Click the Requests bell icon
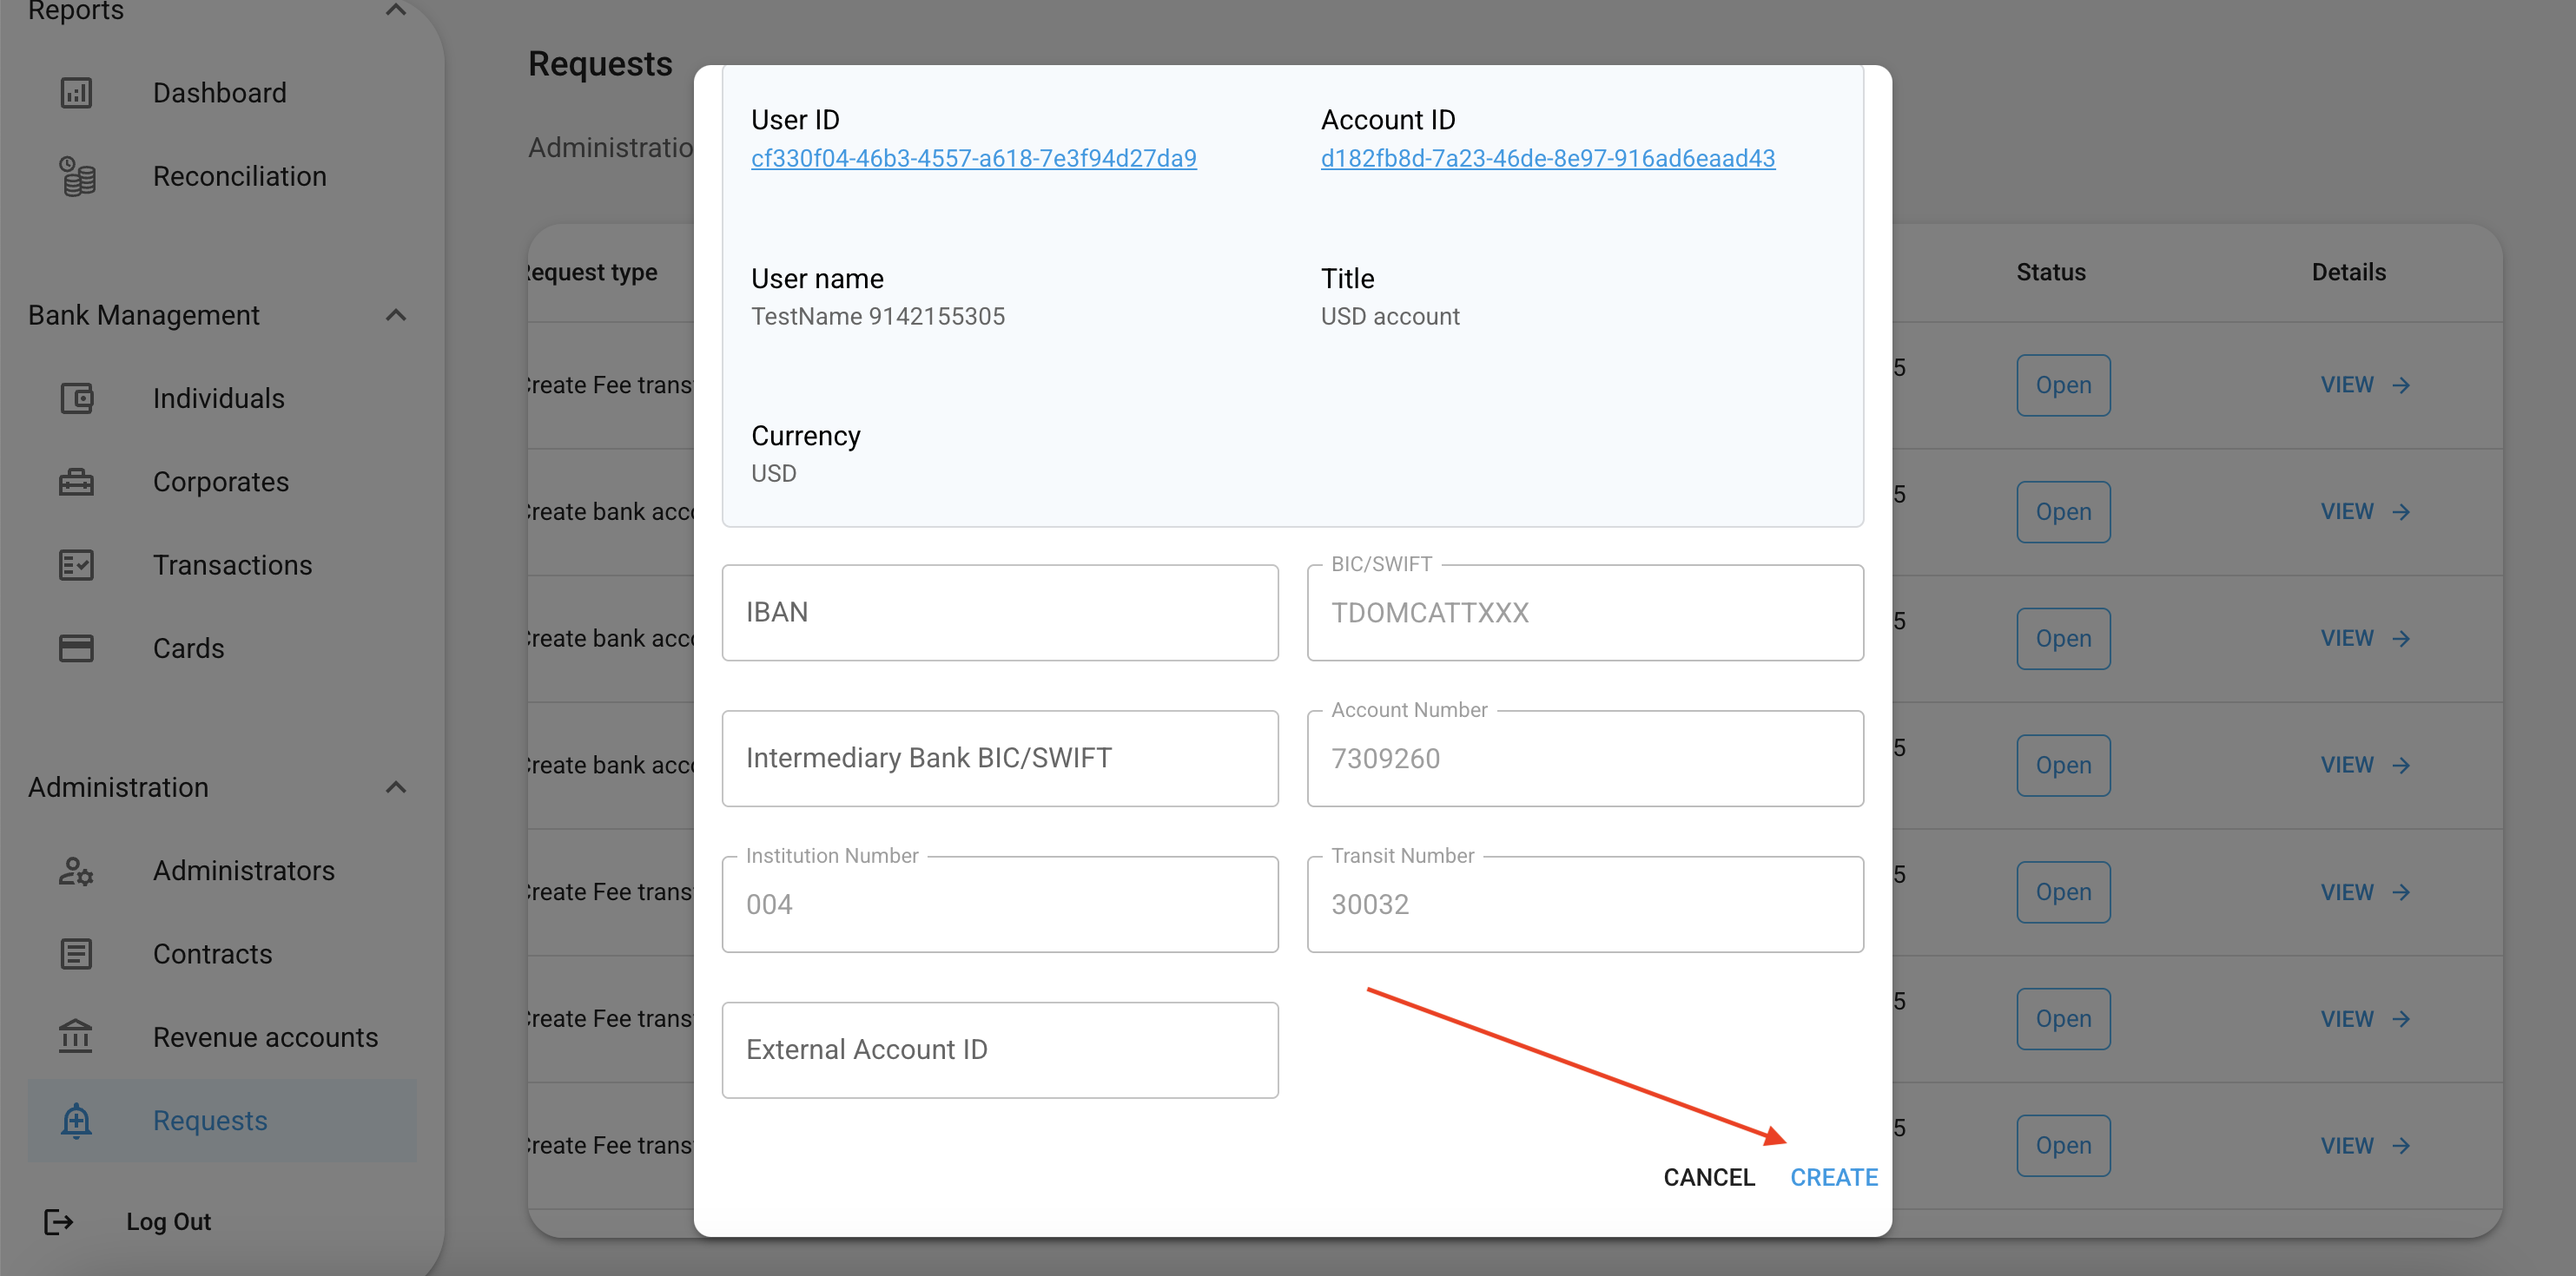The width and height of the screenshot is (2576, 1276). (x=77, y=1120)
